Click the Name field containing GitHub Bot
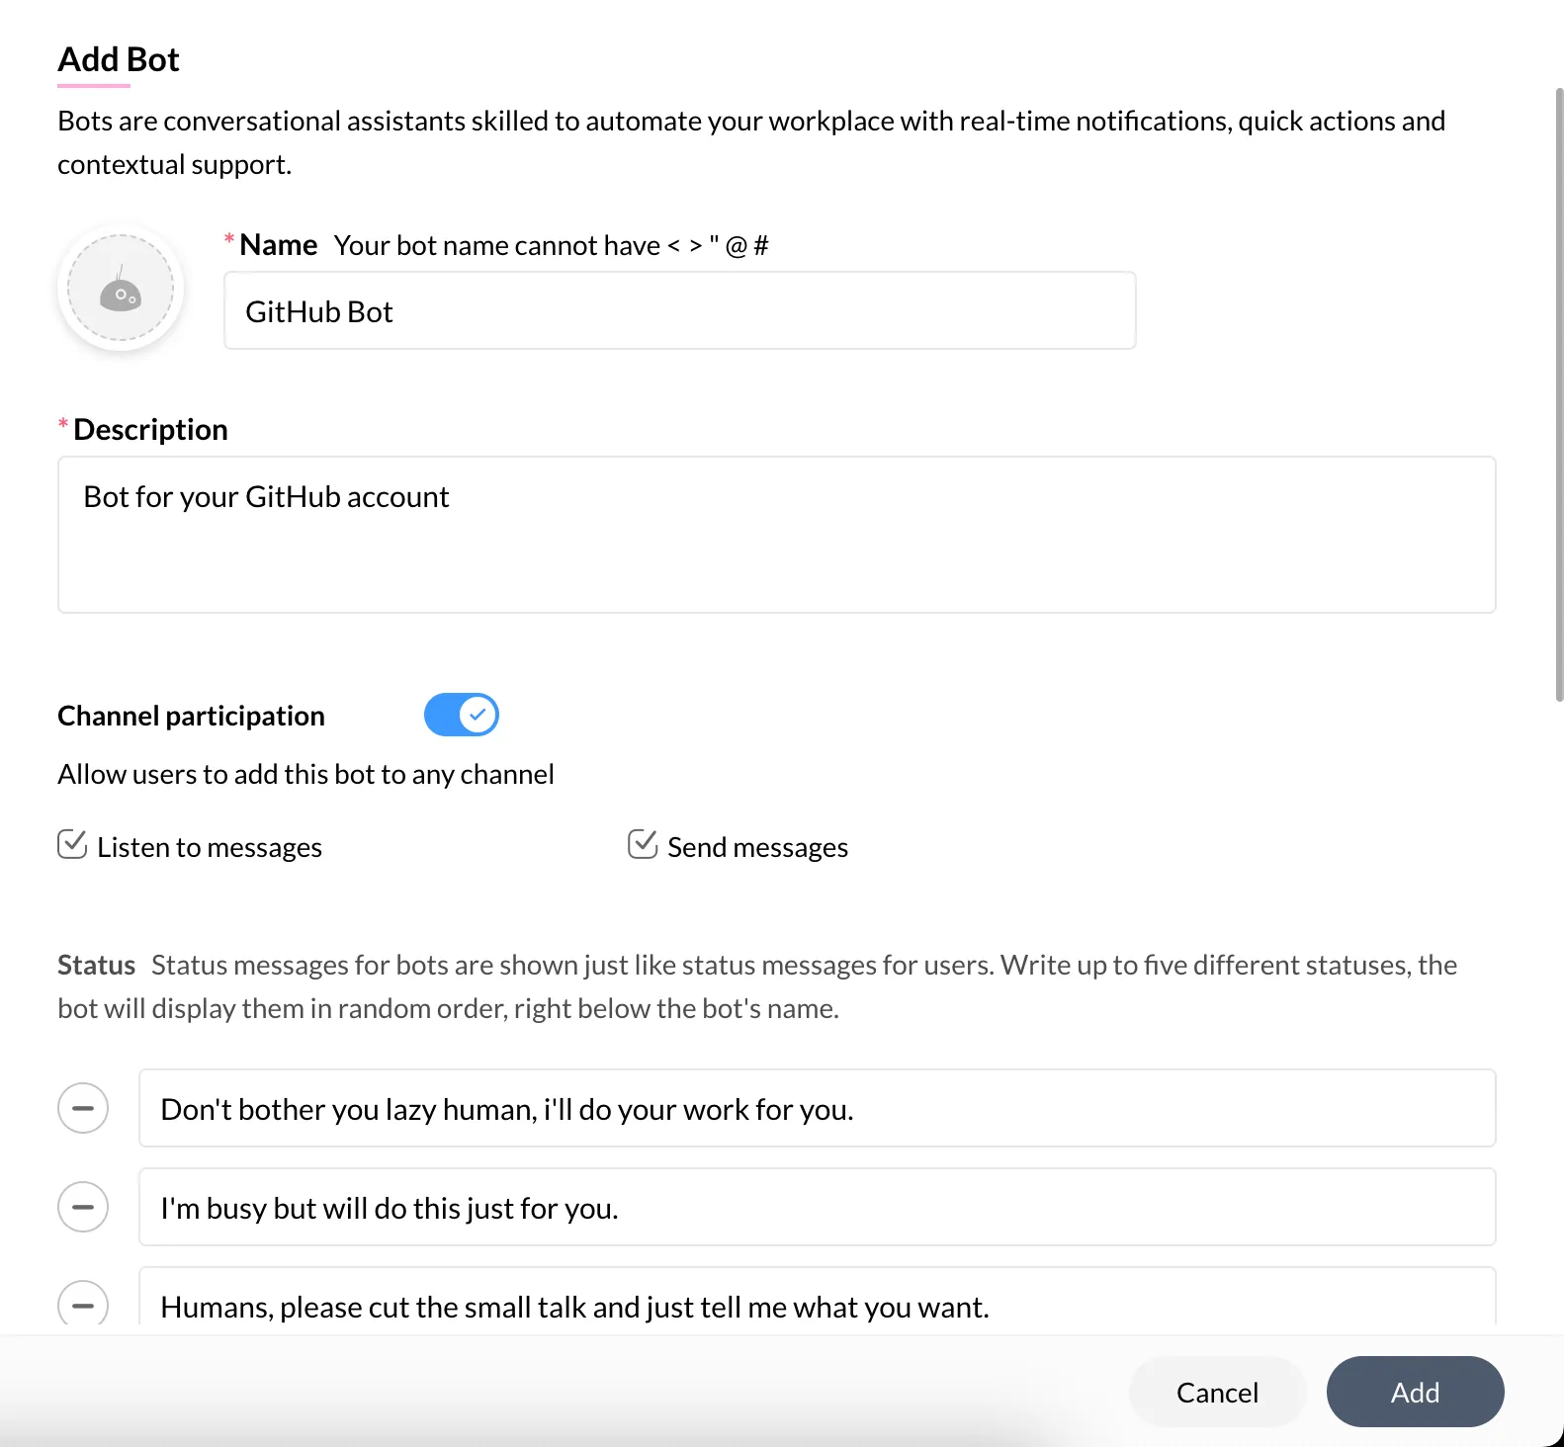 click(679, 311)
